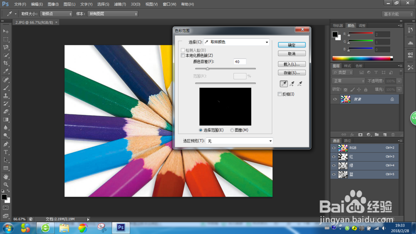Toggle visibility of 绿 channel
Screen dimensions: 416x234
[x=334, y=165]
